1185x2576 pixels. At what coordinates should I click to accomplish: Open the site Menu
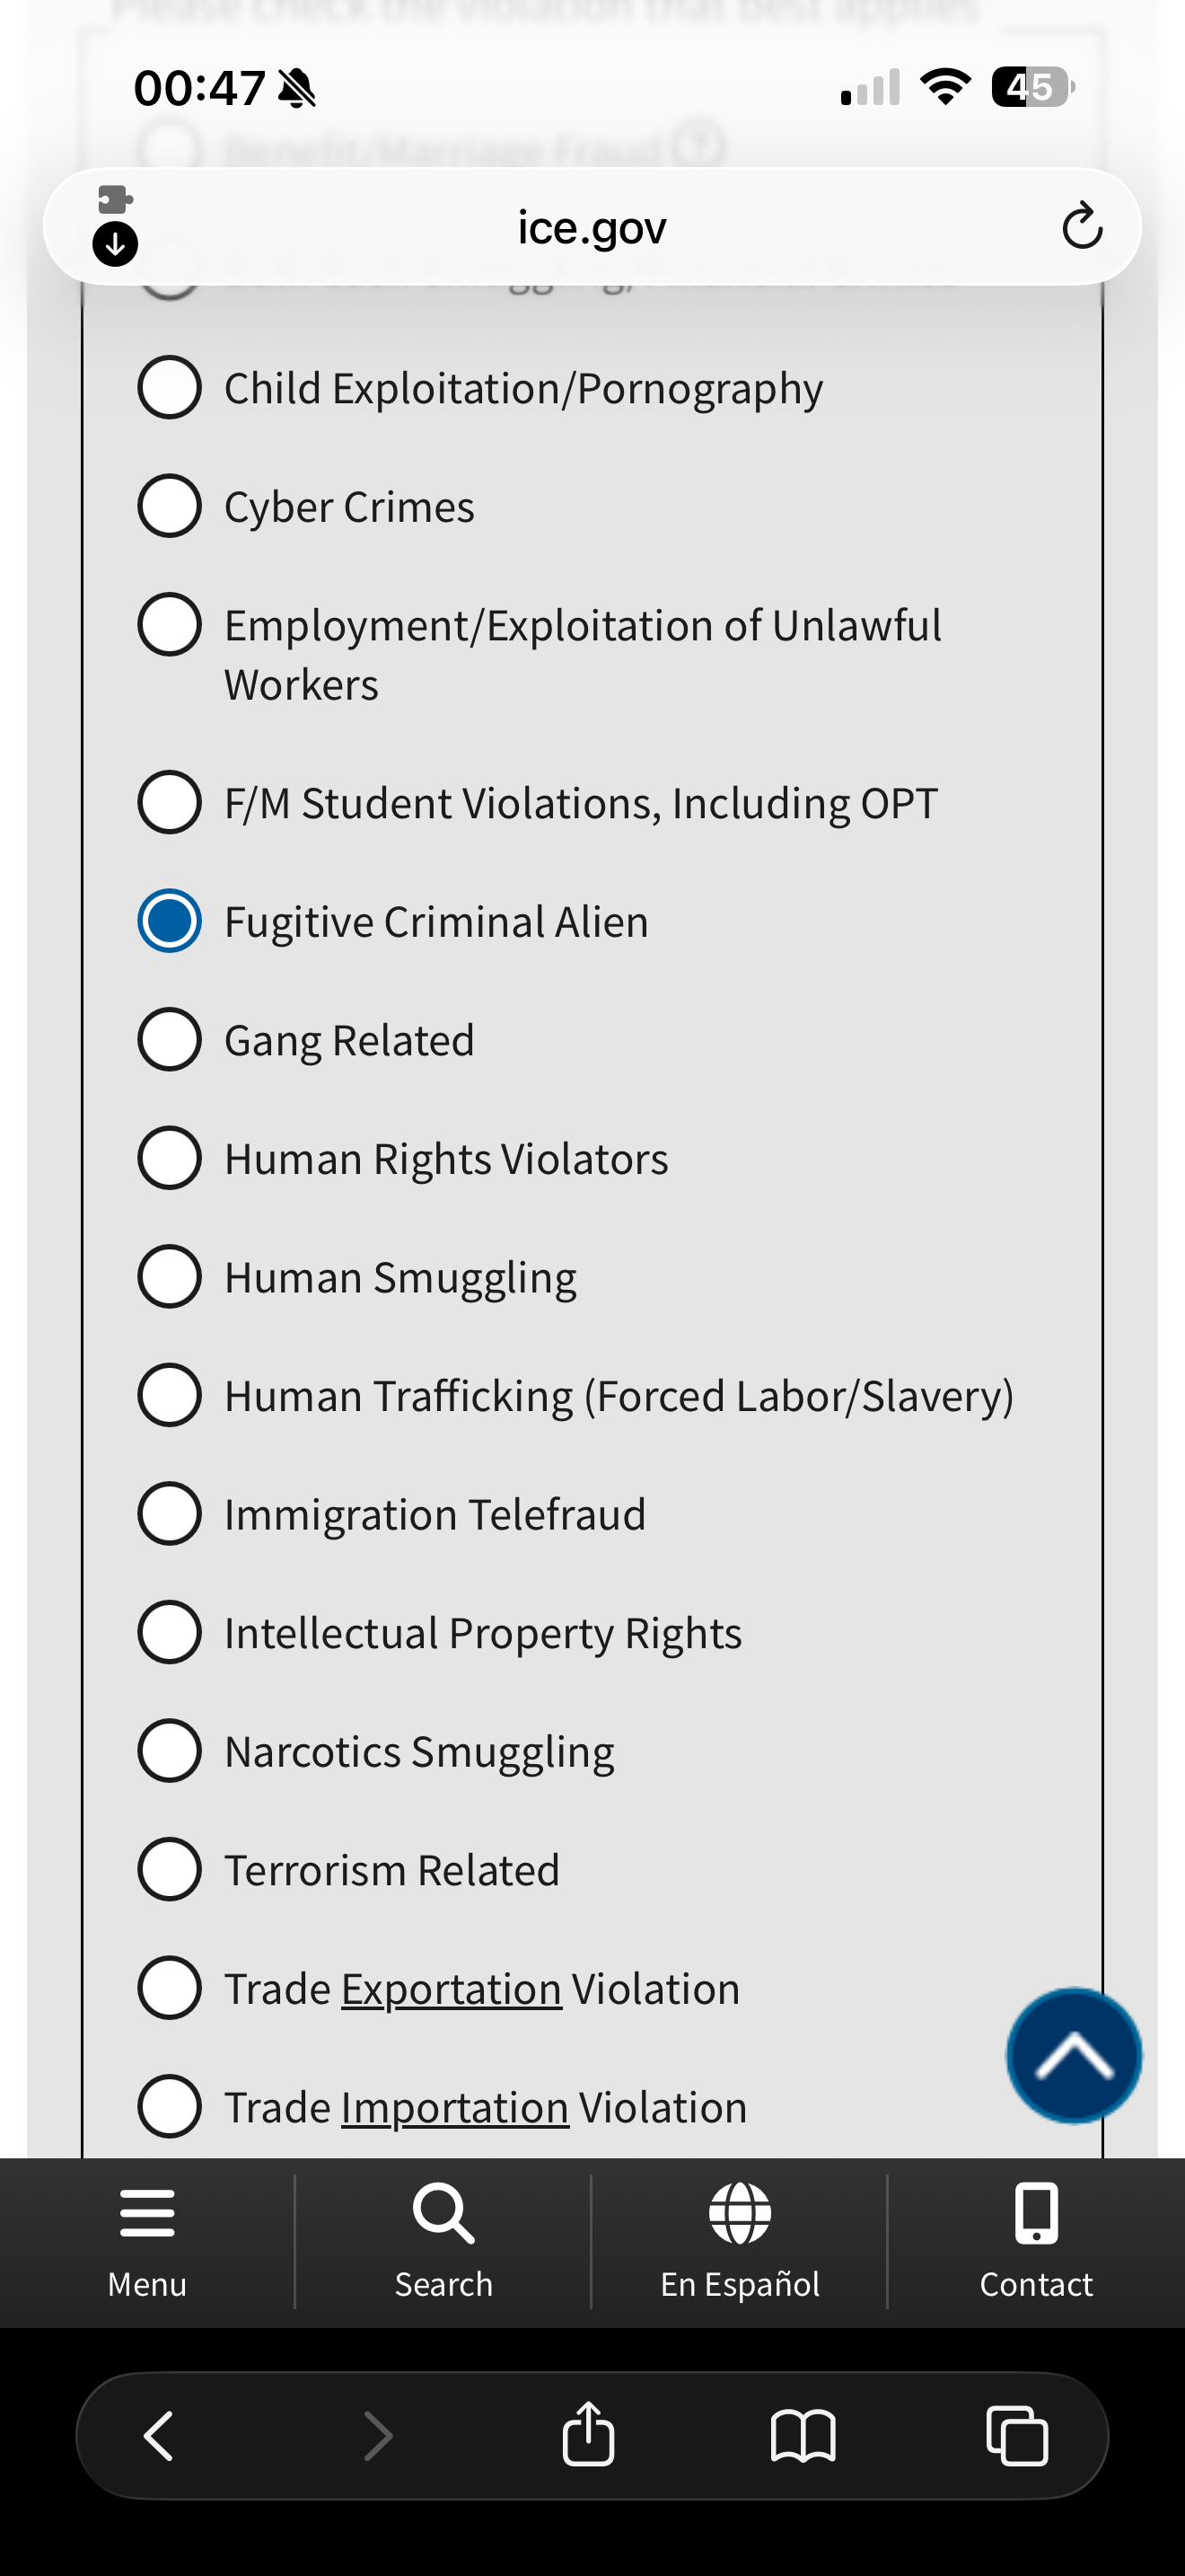tap(147, 2242)
